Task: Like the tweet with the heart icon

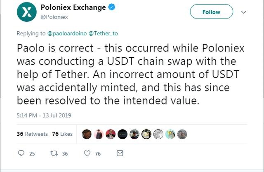Action: (x=87, y=153)
